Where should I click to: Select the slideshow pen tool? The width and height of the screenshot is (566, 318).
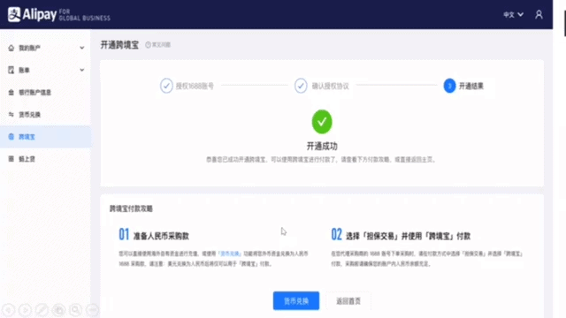pos(42,310)
